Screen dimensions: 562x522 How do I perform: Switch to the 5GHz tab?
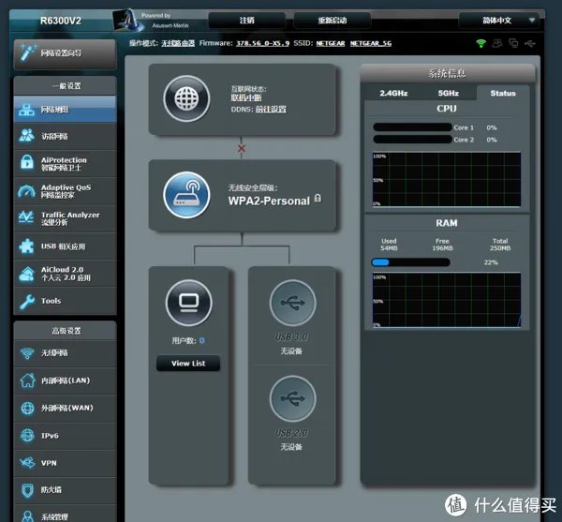coord(449,93)
